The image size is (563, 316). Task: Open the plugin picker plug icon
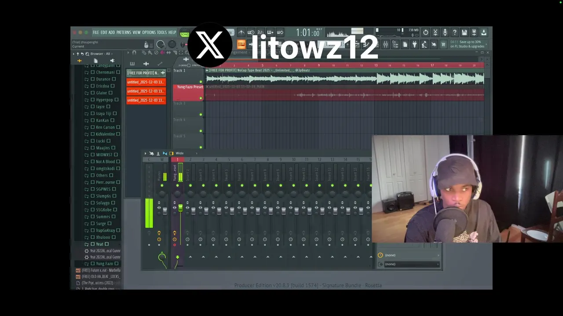[x=414, y=44]
